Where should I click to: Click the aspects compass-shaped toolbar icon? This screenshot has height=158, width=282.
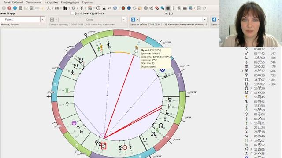(48, 8)
